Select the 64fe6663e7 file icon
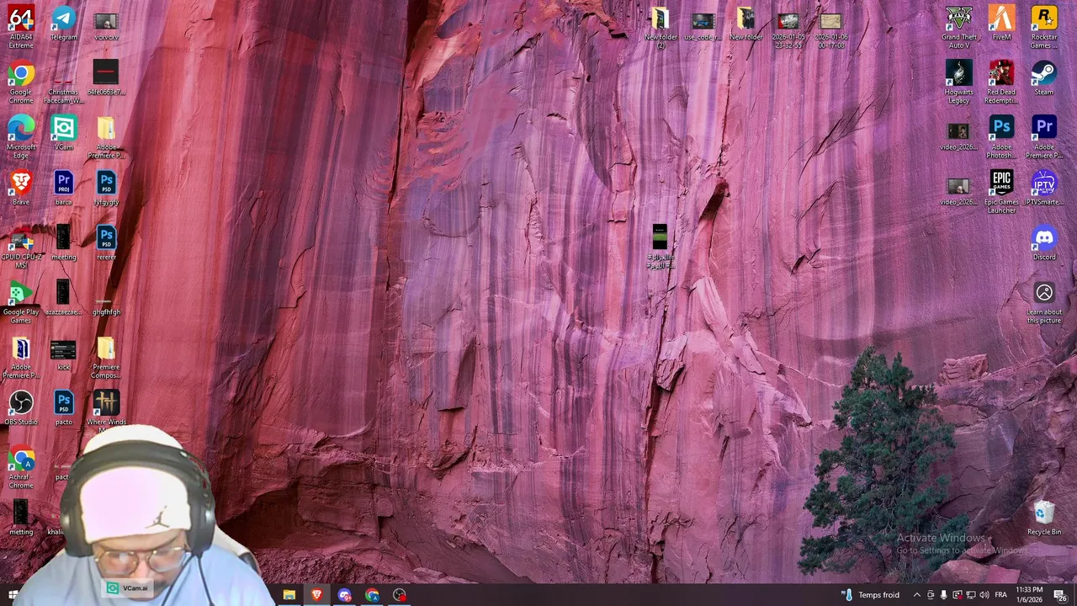This screenshot has height=606, width=1077. point(106,77)
